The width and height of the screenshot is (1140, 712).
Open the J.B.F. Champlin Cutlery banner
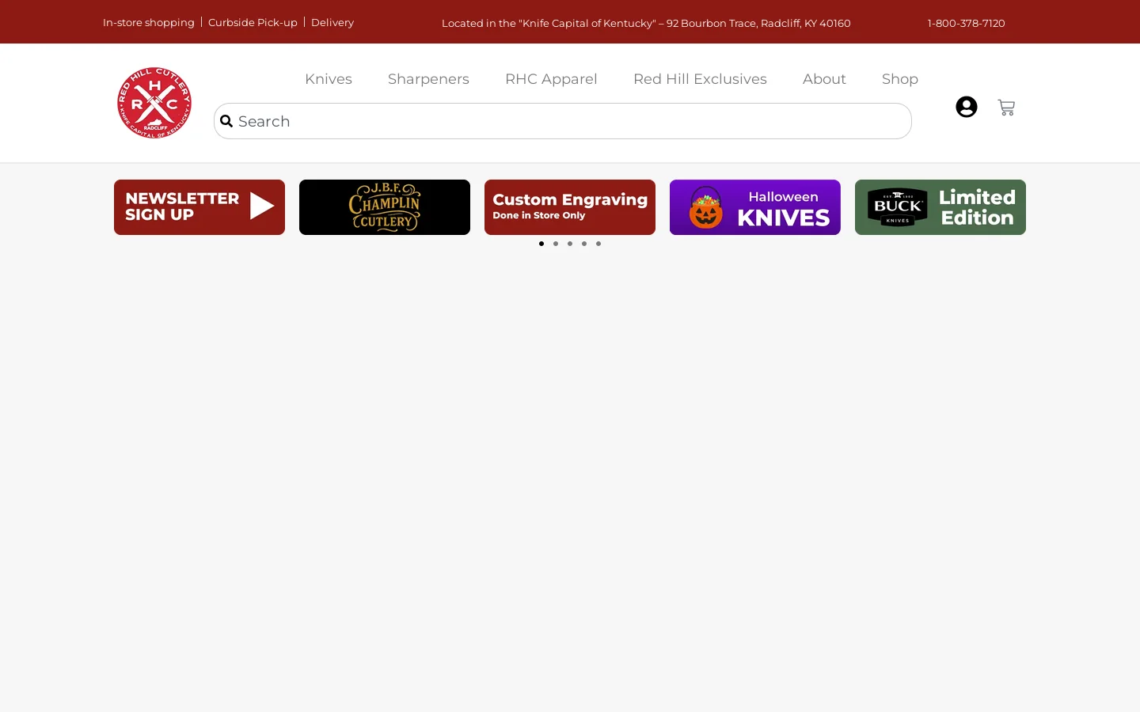[385, 207]
